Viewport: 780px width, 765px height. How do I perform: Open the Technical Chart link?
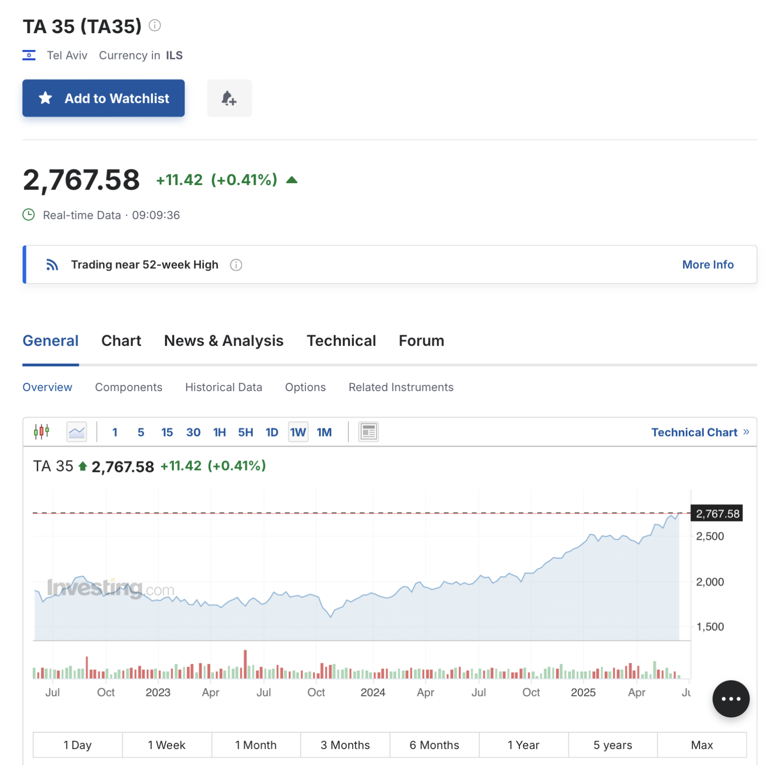coord(700,432)
